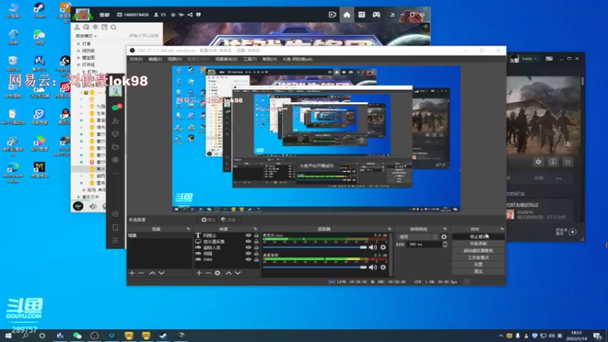Image resolution: width=608 pixels, height=342 pixels.
Task: Toggle lock on 网易云 text source
Action: pos(256,236)
